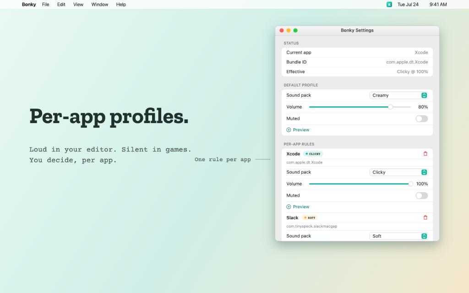
Task: Click the Bonky menu bar status icon
Action: [x=389, y=5]
